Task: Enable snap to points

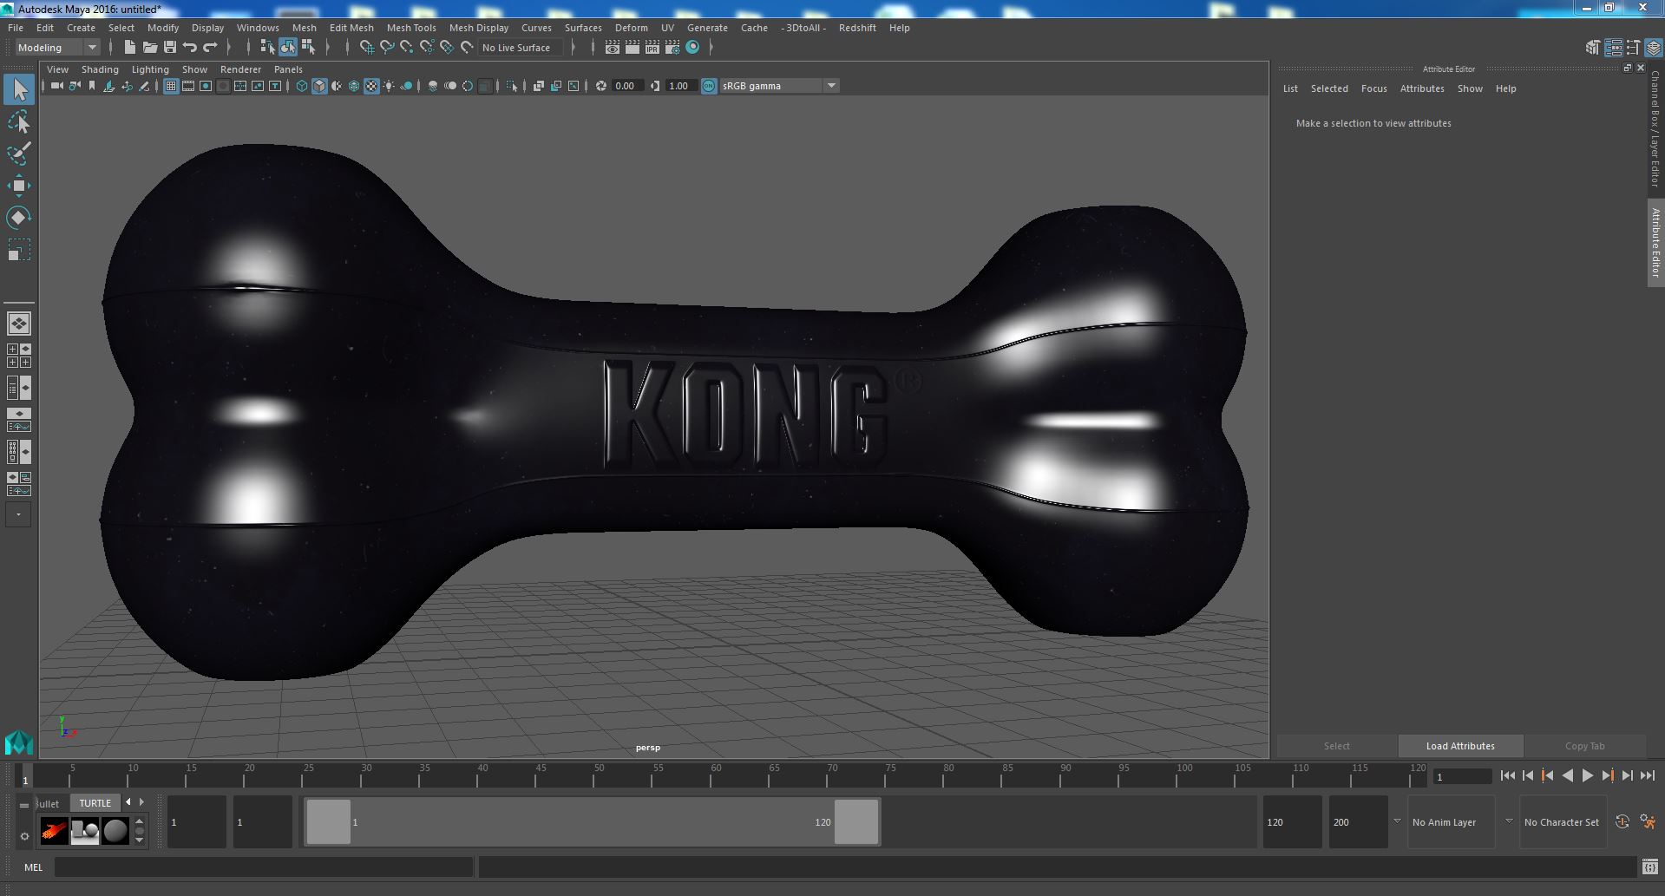Action: coord(407,47)
